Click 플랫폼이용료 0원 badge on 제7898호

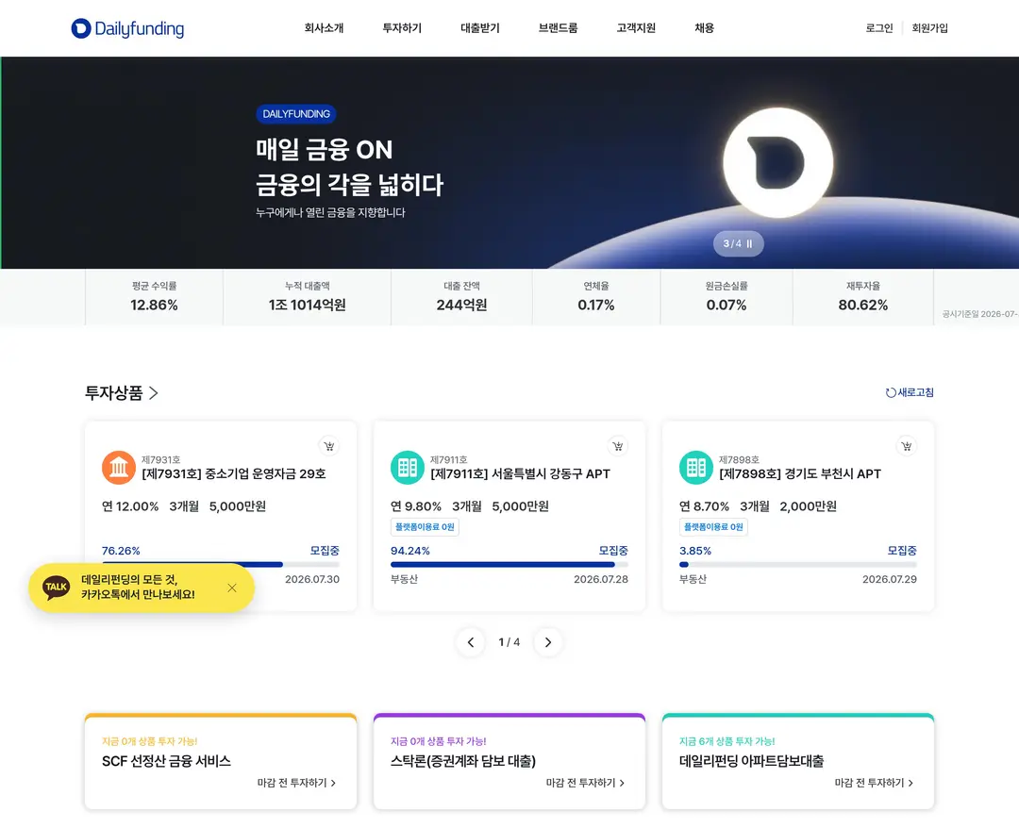[x=713, y=526]
